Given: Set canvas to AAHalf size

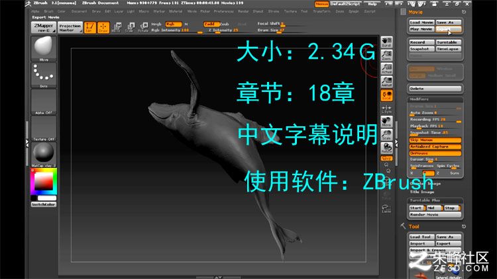Looking at the screenshot, I should pyautogui.click(x=386, y=82).
